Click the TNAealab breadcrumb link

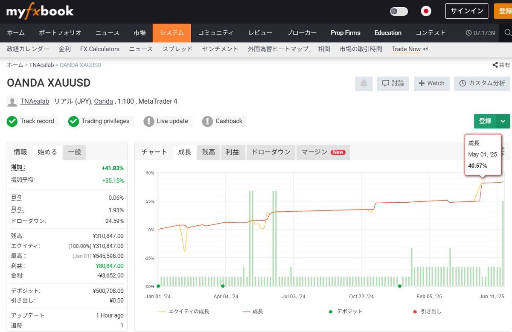pos(41,65)
